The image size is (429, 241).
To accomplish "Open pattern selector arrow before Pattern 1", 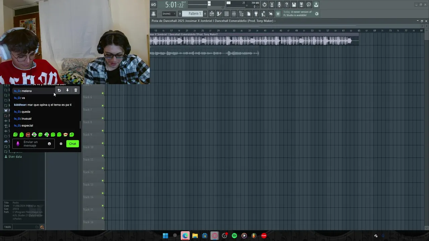I will 180,14.
